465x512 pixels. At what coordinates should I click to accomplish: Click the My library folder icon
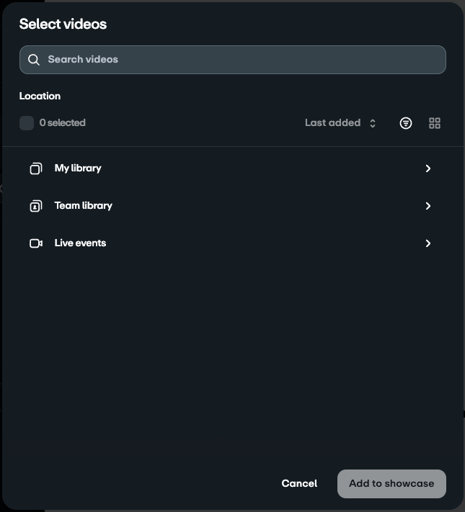pyautogui.click(x=35, y=169)
